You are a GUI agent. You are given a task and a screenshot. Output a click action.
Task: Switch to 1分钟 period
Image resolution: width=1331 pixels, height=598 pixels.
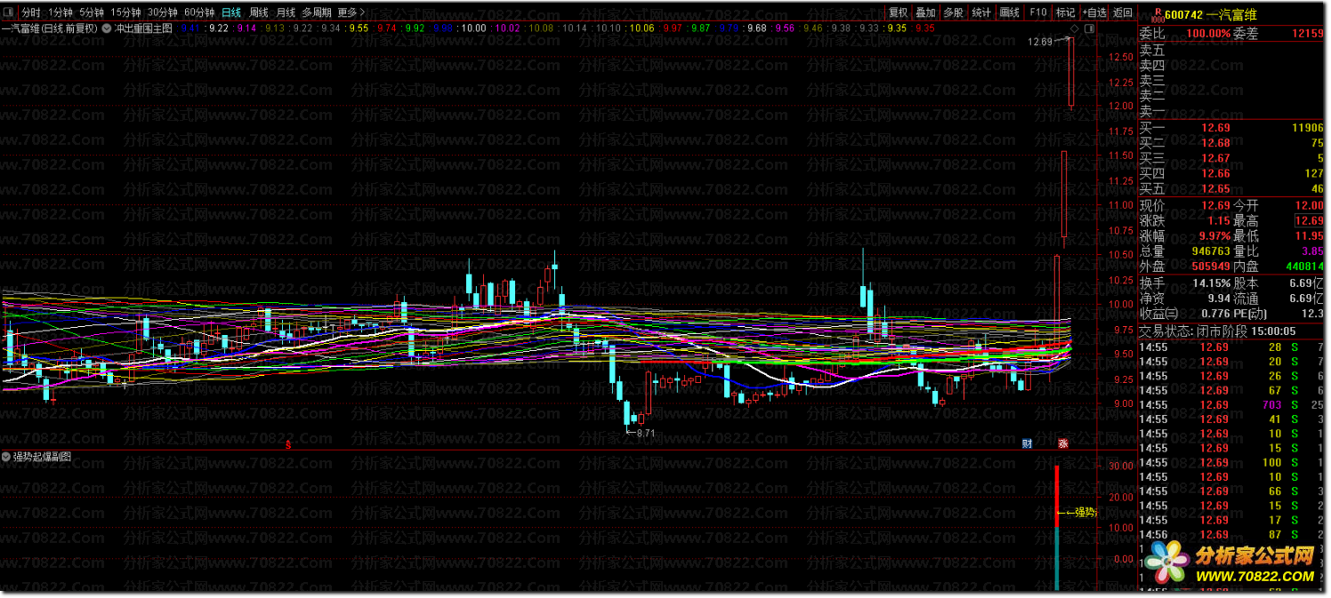pyautogui.click(x=60, y=12)
